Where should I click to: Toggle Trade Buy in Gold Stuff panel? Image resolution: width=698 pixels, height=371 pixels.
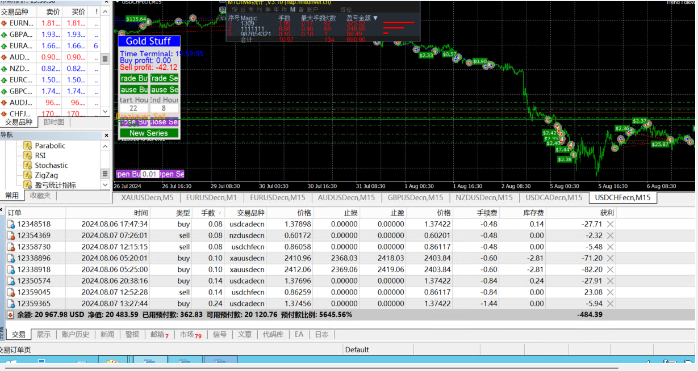coord(134,78)
